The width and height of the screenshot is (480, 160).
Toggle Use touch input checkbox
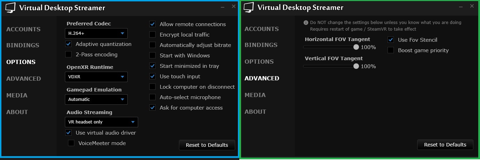(x=152, y=77)
